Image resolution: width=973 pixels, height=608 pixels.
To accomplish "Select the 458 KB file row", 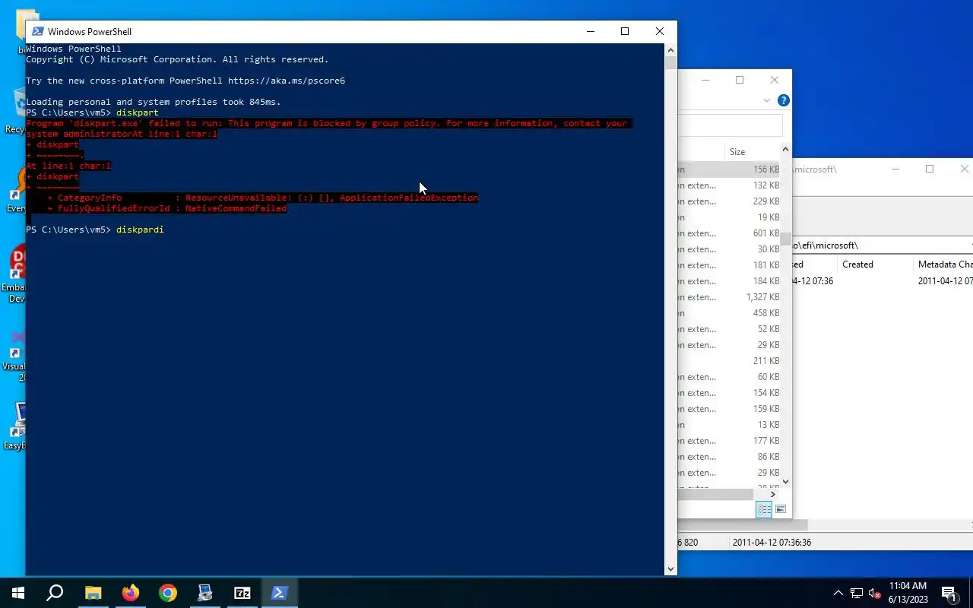I will [728, 313].
